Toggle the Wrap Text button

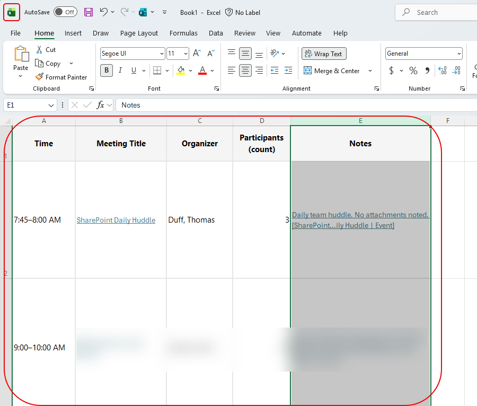tap(324, 54)
